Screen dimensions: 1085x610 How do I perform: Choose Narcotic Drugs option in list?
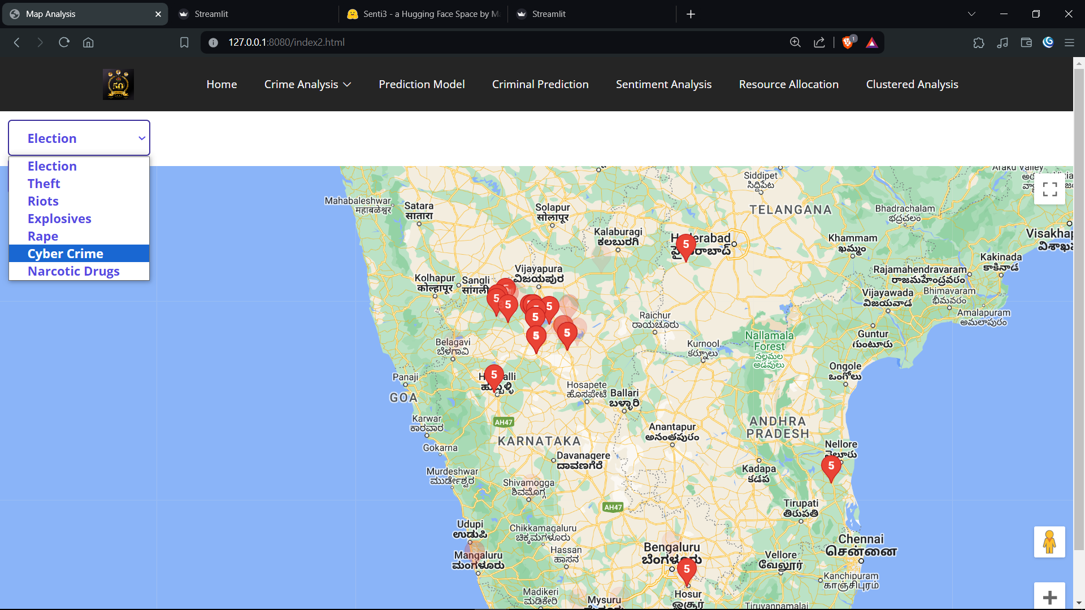point(73,271)
